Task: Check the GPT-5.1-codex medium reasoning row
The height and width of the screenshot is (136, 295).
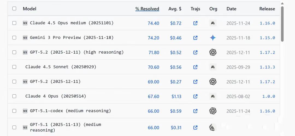Action: [x=14, y=111]
